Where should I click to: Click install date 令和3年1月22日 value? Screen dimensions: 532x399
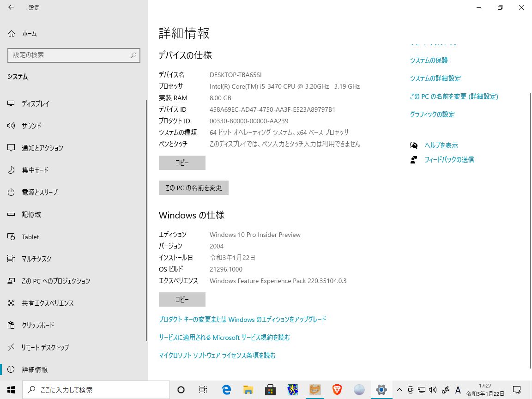(232, 258)
